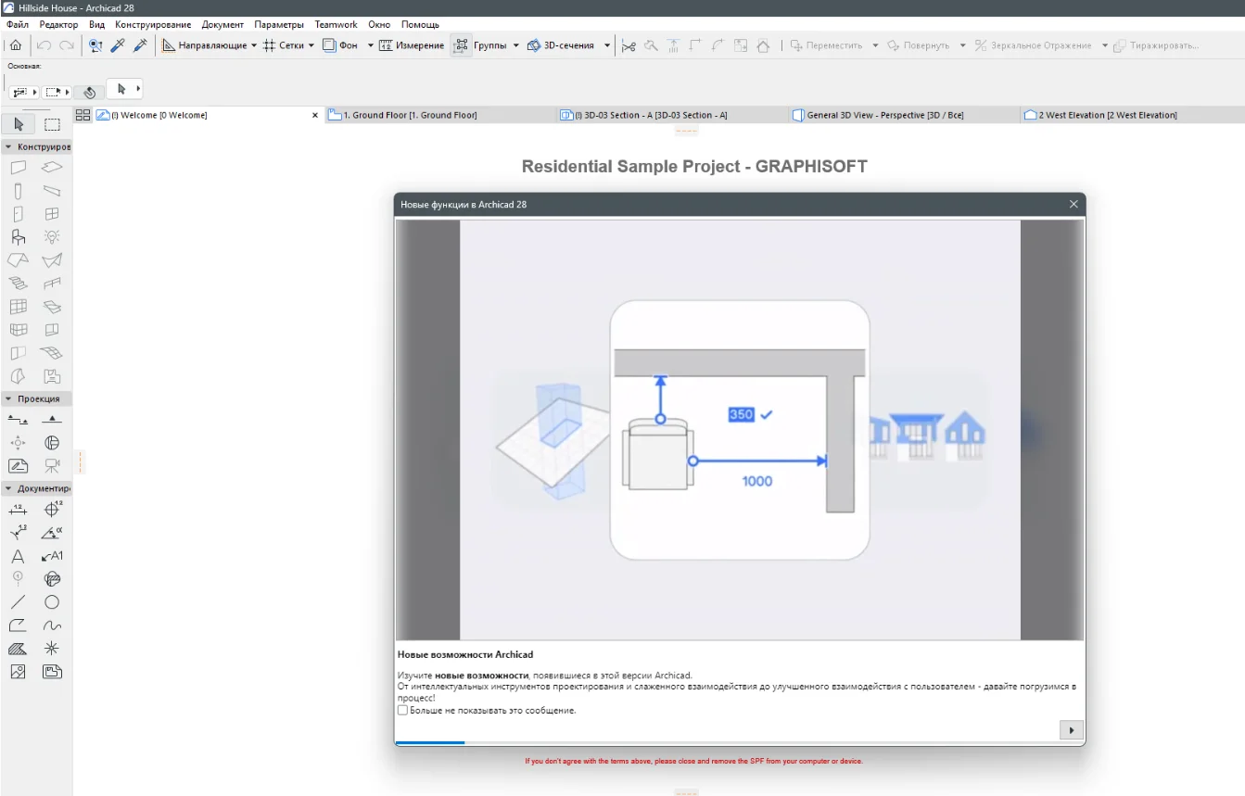Open the Помощь menu

(420, 24)
